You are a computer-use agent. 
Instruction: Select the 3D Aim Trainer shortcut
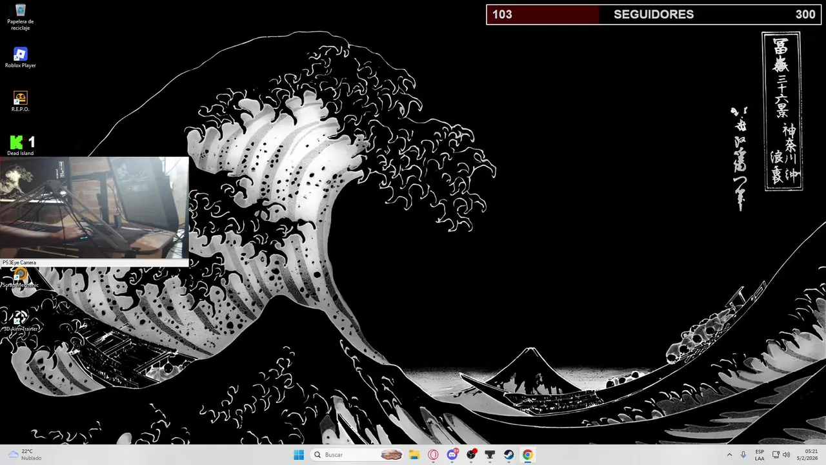(20, 321)
